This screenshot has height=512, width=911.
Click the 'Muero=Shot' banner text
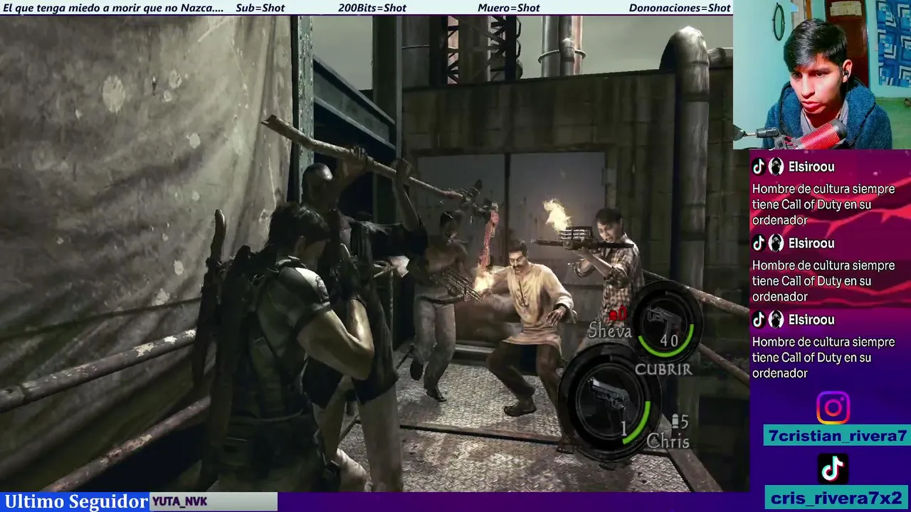(x=508, y=8)
